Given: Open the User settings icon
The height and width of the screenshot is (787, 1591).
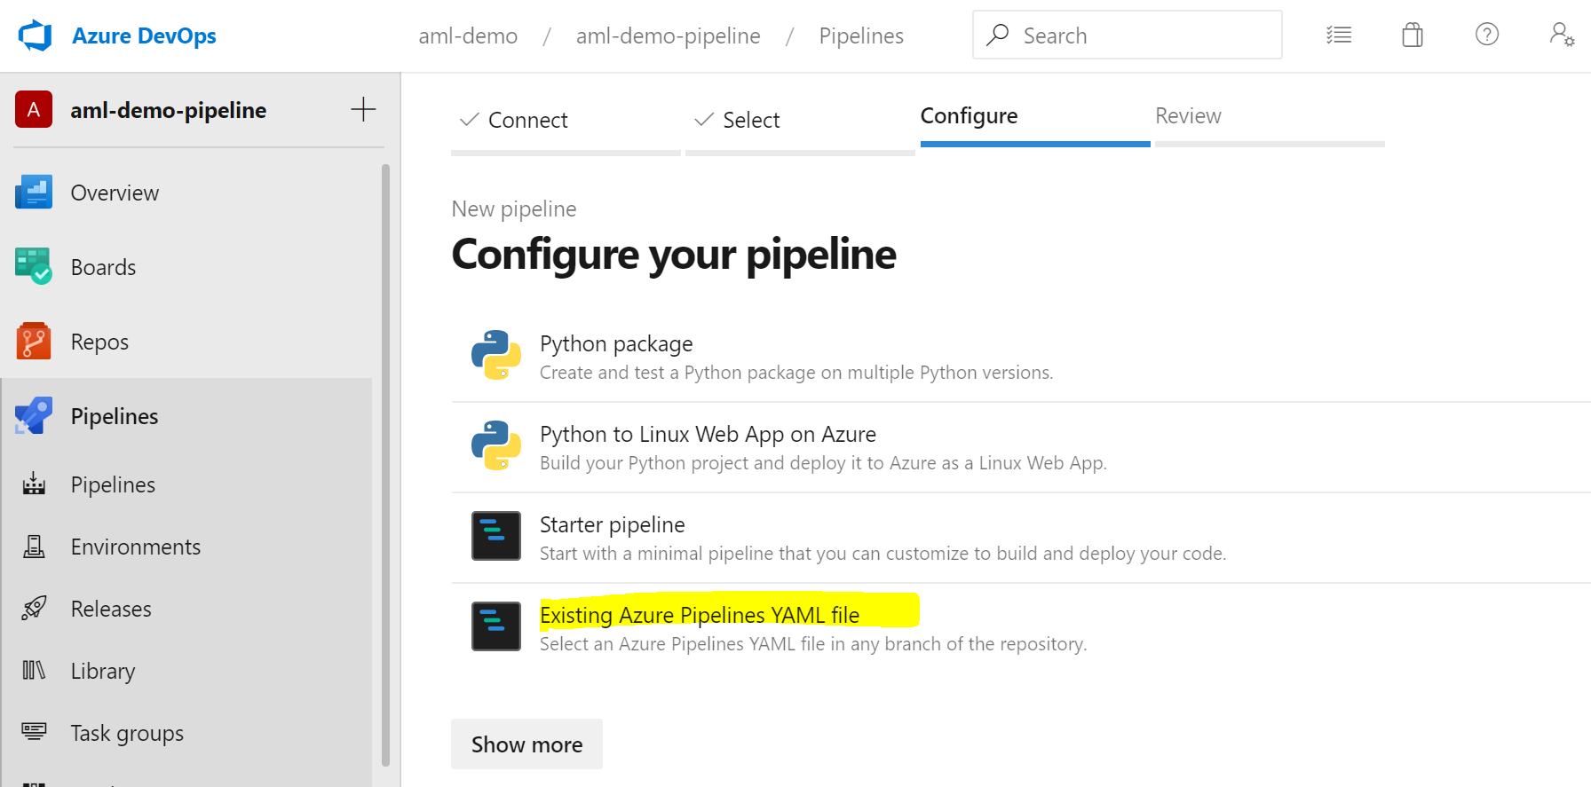Looking at the screenshot, I should coord(1562,35).
